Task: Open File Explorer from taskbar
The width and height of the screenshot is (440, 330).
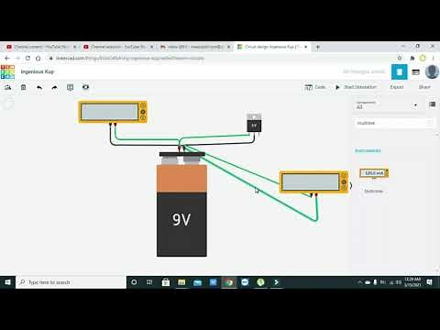Action: click(x=181, y=282)
